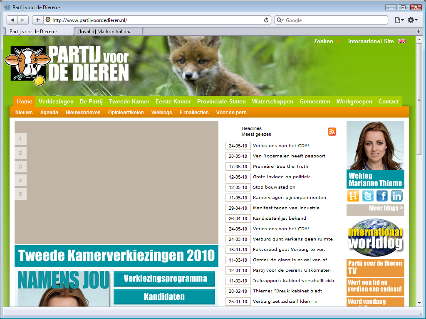
Task: Open the Weblog Marianne Thieme banner
Action: 375,179
